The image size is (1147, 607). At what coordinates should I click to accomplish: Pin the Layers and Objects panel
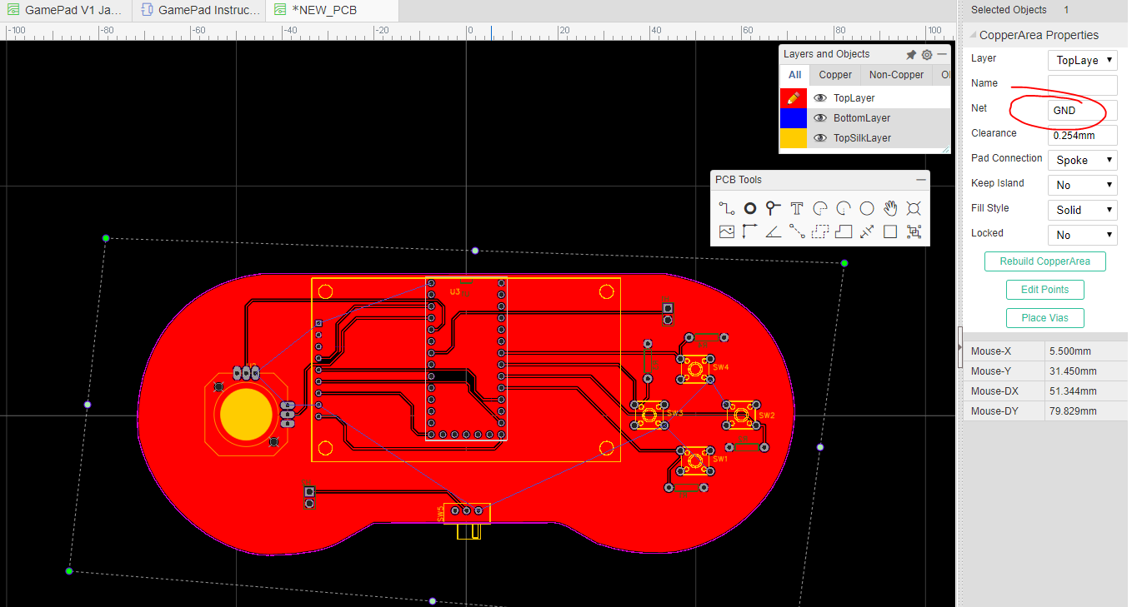pos(910,54)
